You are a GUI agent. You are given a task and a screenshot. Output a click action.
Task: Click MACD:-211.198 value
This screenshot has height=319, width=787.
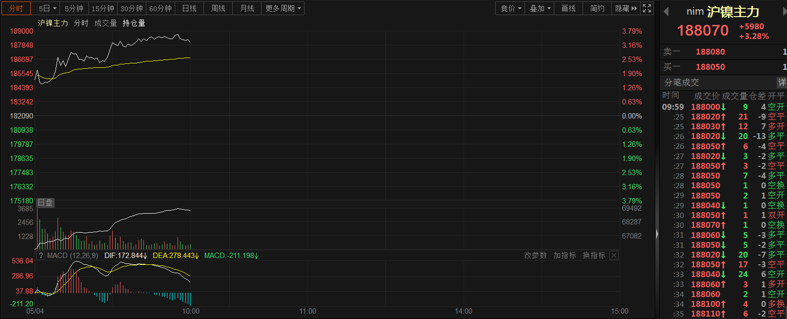coord(231,256)
